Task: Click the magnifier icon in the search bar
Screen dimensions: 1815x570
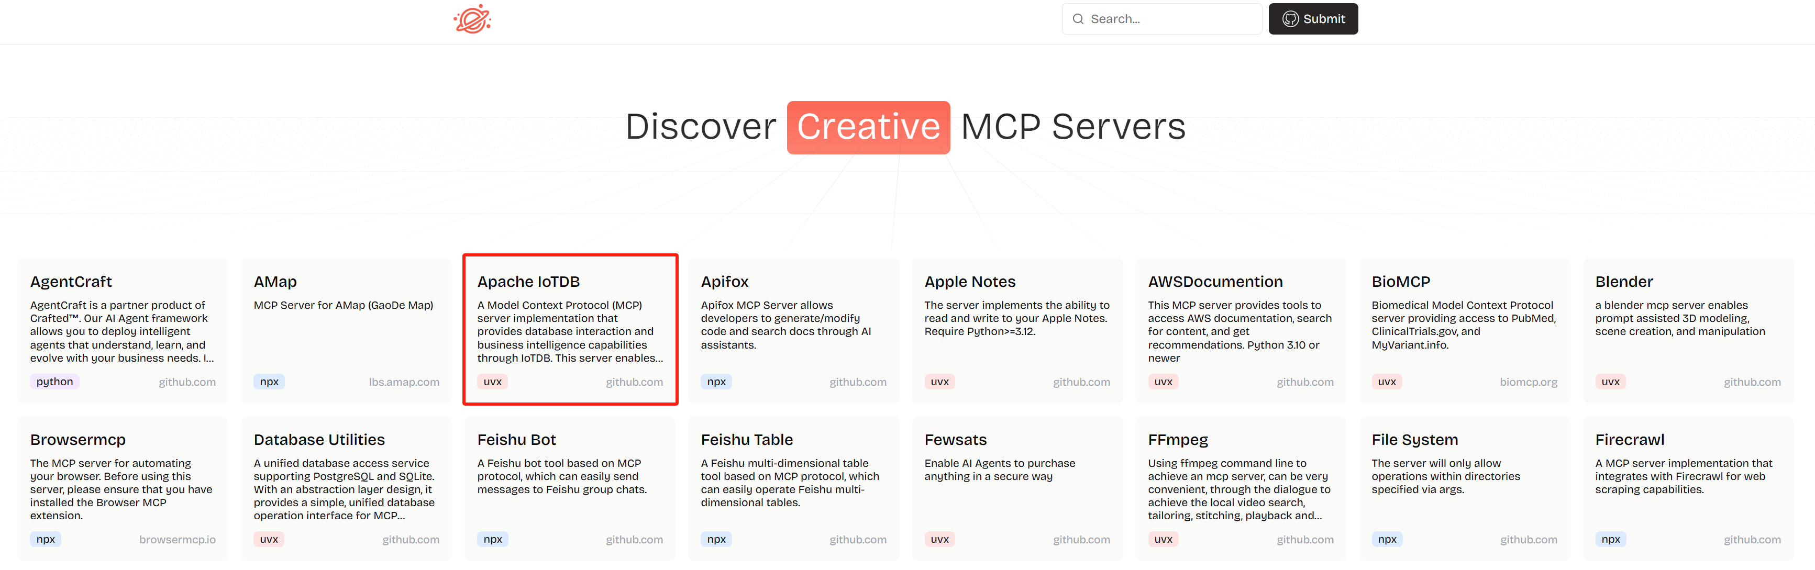Action: [1078, 18]
